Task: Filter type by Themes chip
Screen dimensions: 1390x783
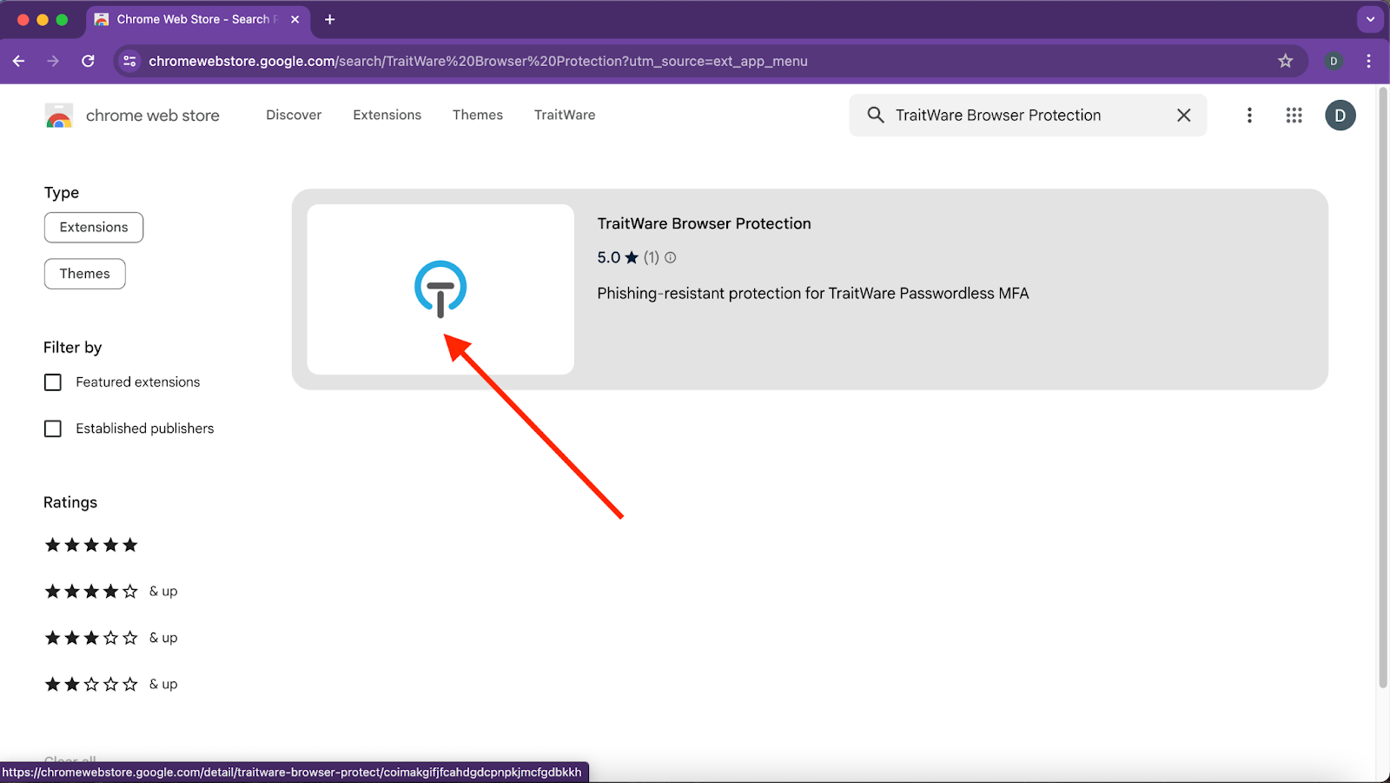Action: 84,274
